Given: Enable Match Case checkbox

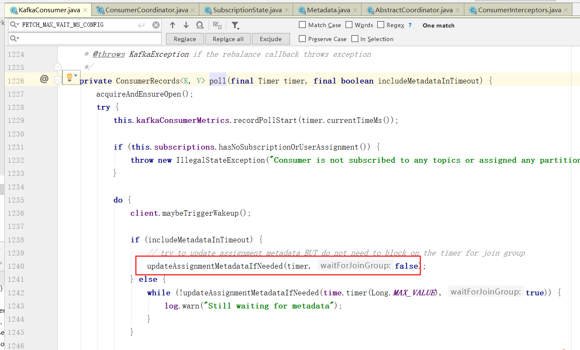Looking at the screenshot, I should point(302,25).
